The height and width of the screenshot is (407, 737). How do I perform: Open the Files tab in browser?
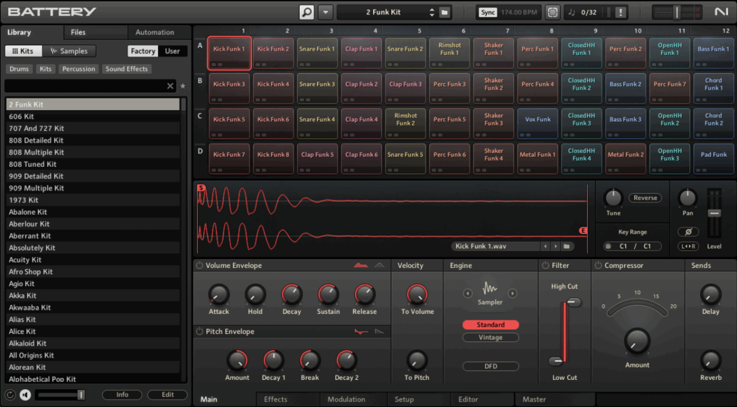pyautogui.click(x=78, y=33)
